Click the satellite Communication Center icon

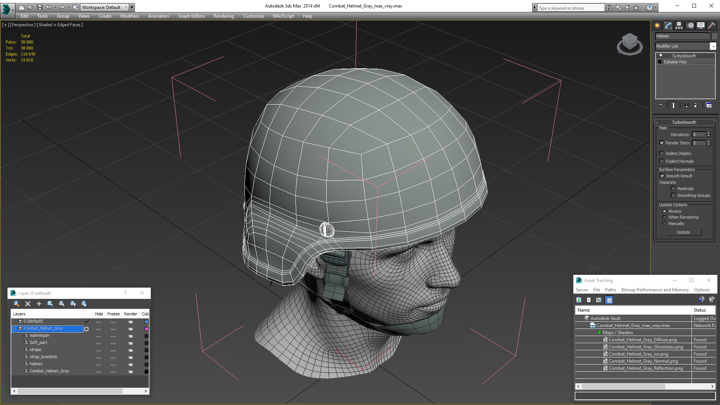click(627, 7)
